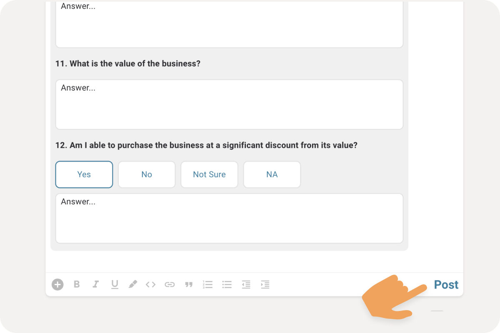Select Yes for question 12

point(84,174)
